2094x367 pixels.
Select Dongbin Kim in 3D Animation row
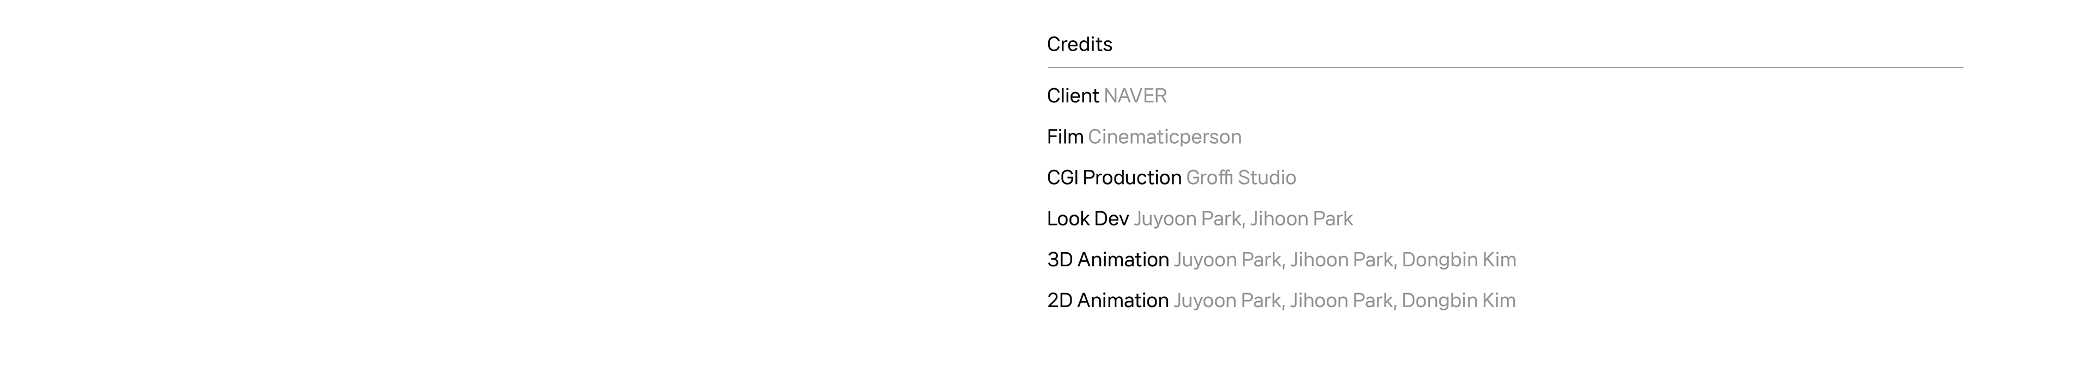(1458, 260)
